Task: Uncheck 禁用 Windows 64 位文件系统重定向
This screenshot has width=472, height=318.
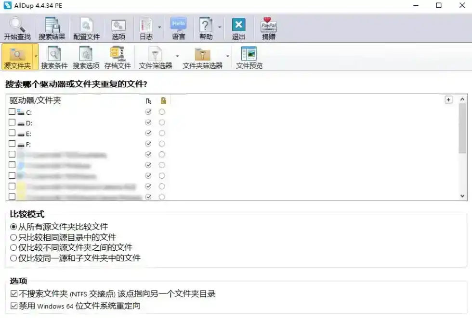Action: [x=13, y=306]
